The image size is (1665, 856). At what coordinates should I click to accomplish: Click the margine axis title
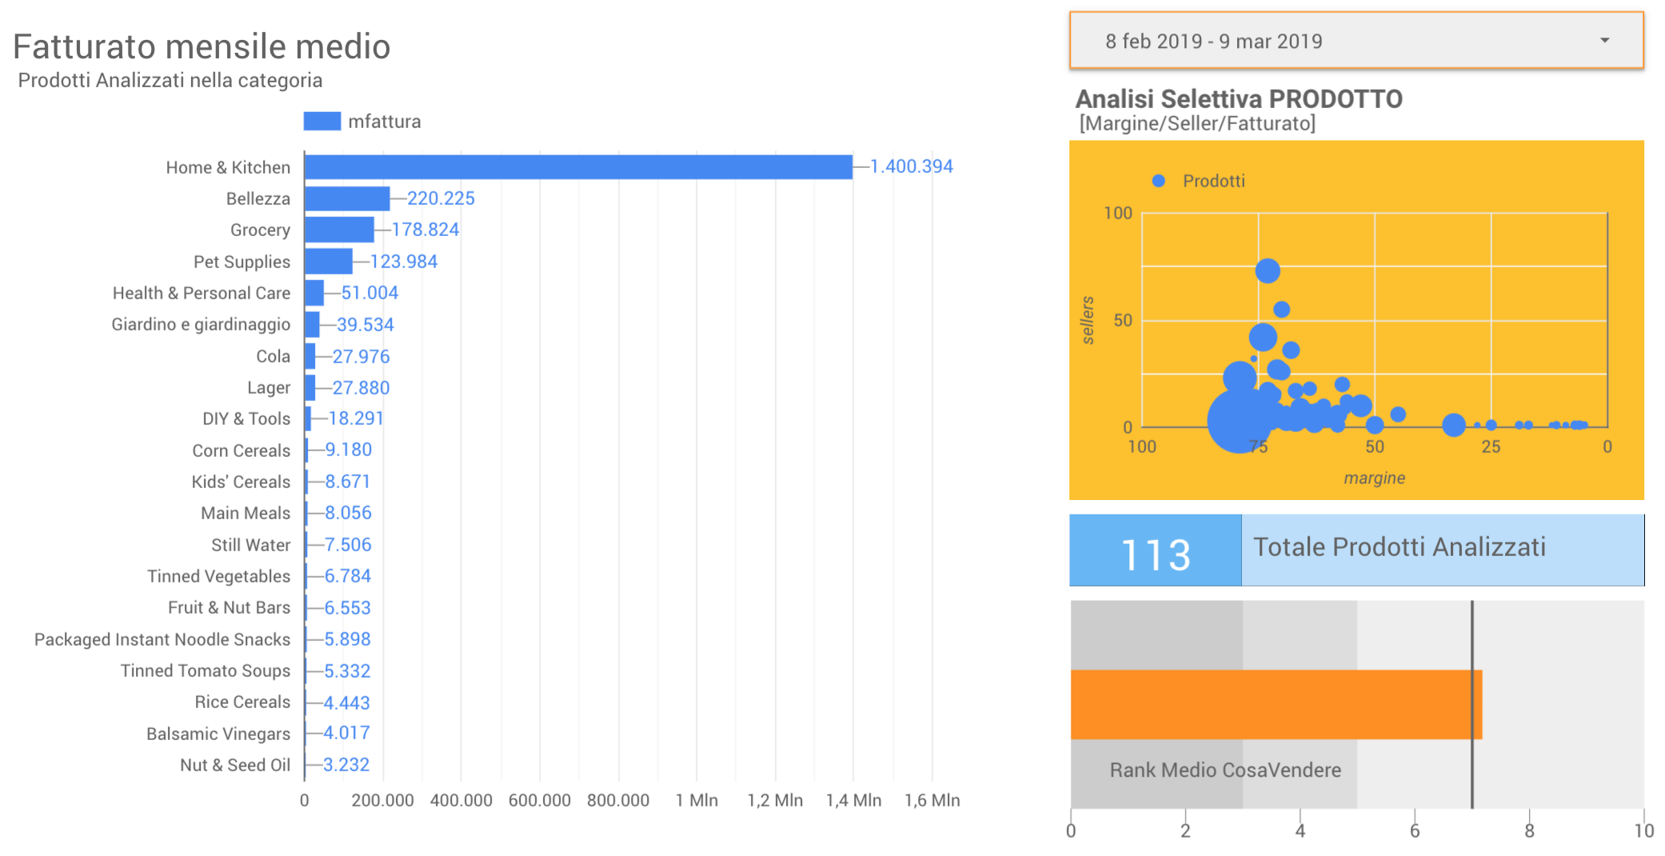click(x=1375, y=478)
